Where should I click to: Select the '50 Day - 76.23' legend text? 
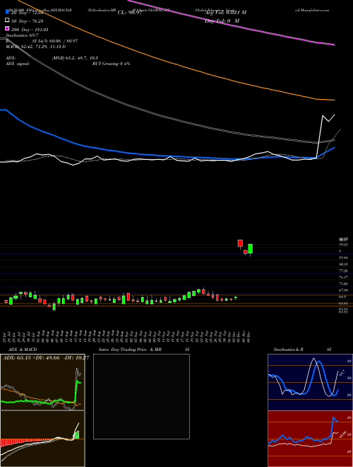27,21
